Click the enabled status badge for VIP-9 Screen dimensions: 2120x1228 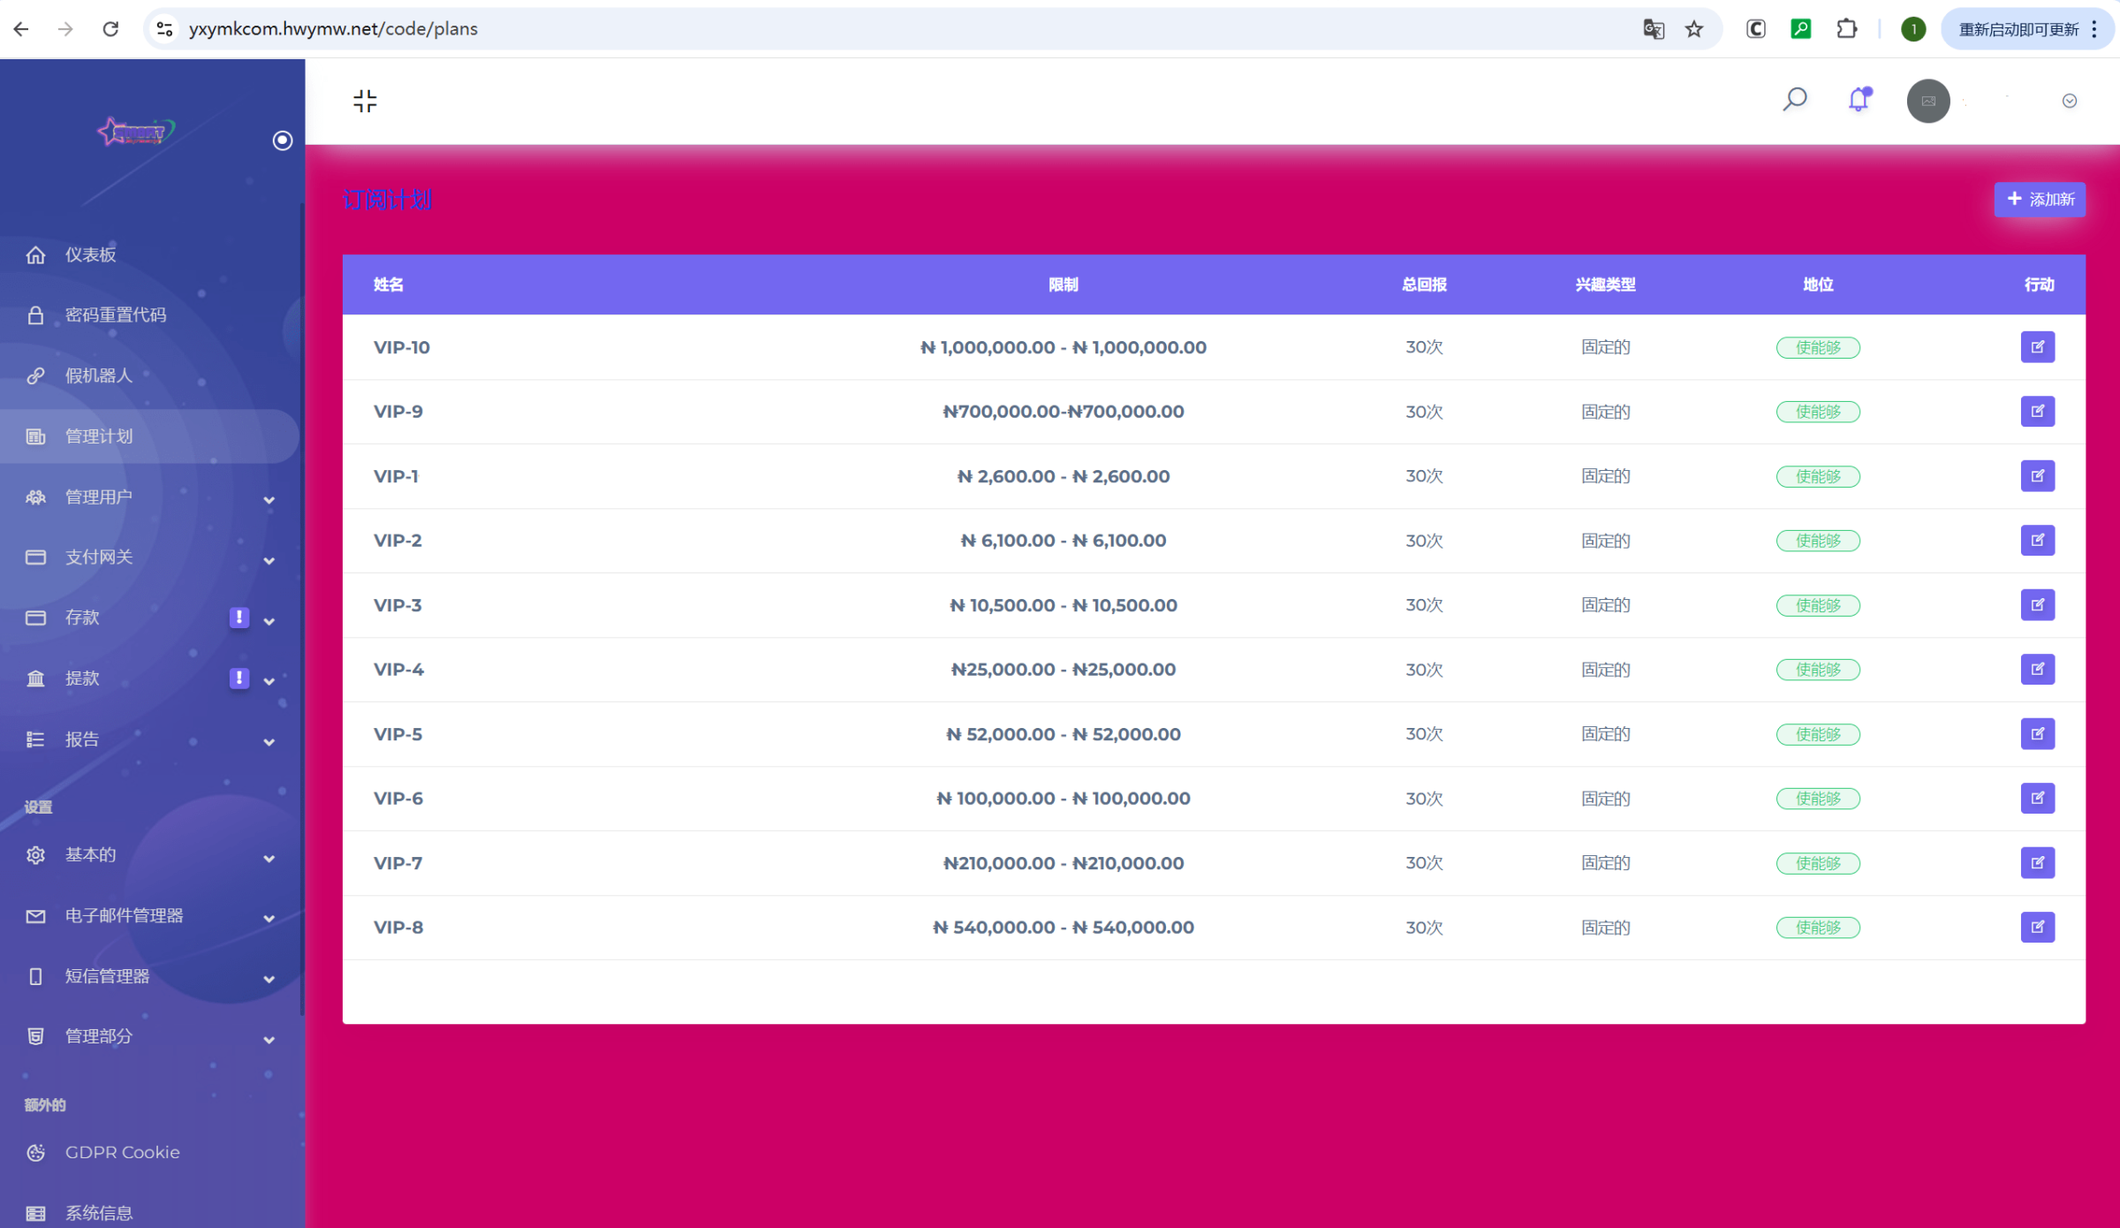pos(1818,412)
